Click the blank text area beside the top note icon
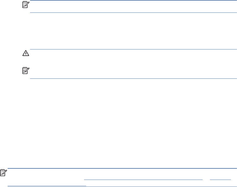The width and height of the screenshot is (237, 187). pos(127,5)
